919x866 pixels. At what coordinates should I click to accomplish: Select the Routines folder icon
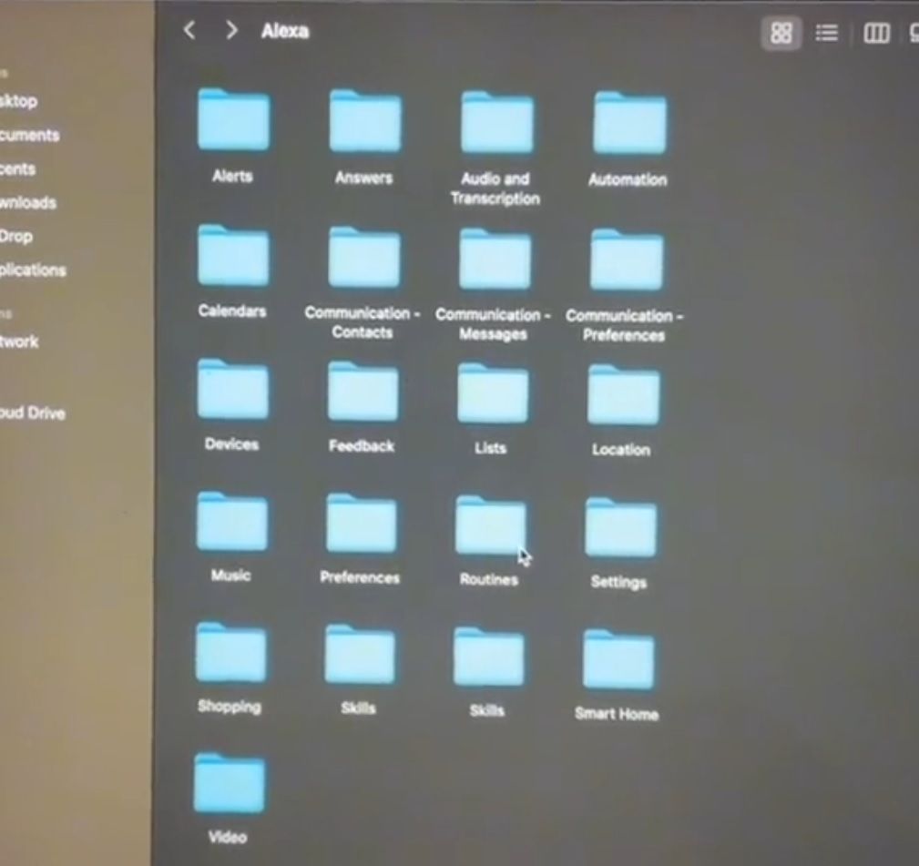click(491, 525)
